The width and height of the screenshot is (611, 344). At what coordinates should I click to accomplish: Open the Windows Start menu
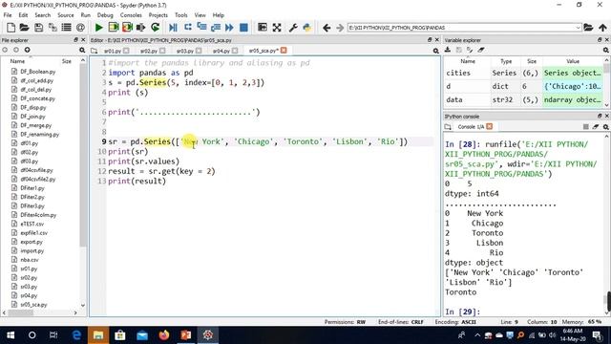click(11, 335)
